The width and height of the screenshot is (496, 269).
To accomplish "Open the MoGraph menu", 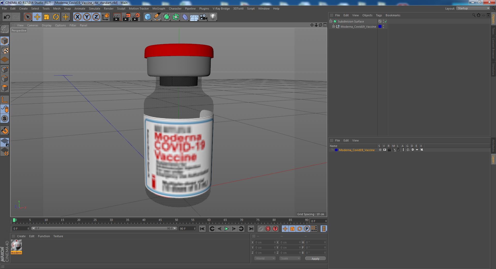I will click(159, 9).
